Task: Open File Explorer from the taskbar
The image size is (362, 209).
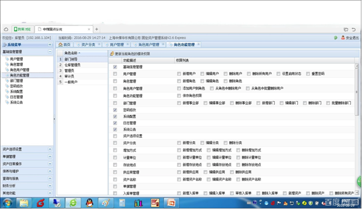Action: pyautogui.click(x=24, y=203)
